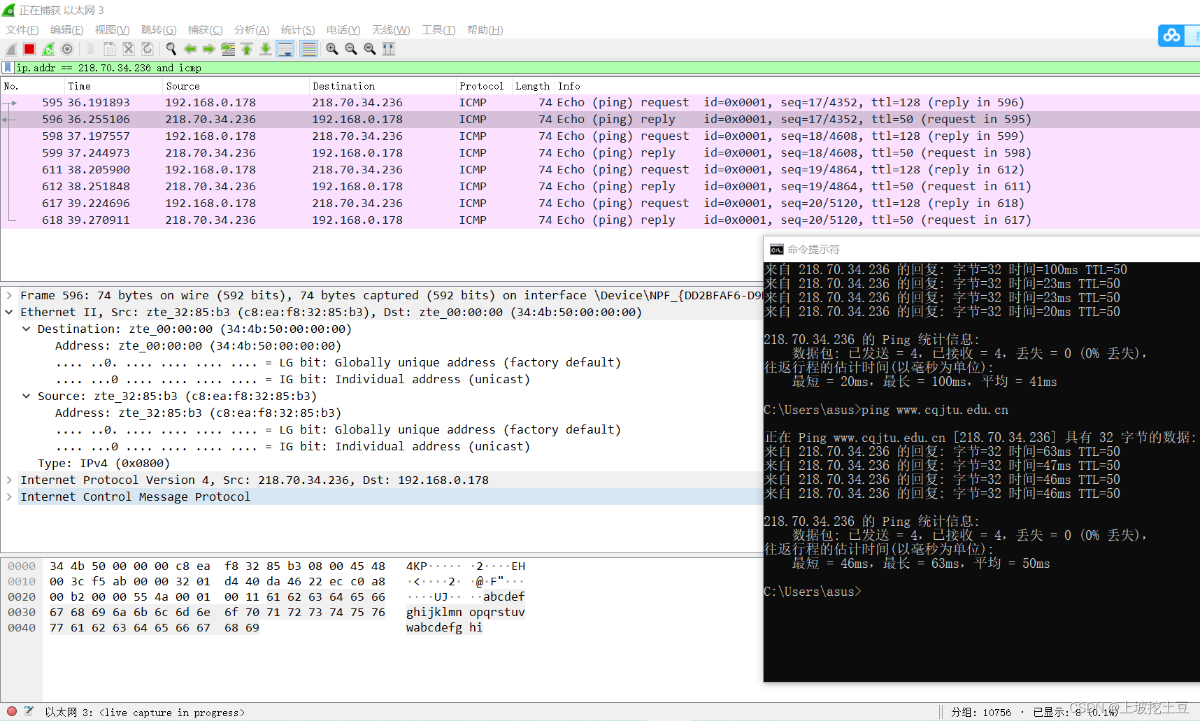
Task: Click the Go to specified packet icon
Action: coord(228,49)
